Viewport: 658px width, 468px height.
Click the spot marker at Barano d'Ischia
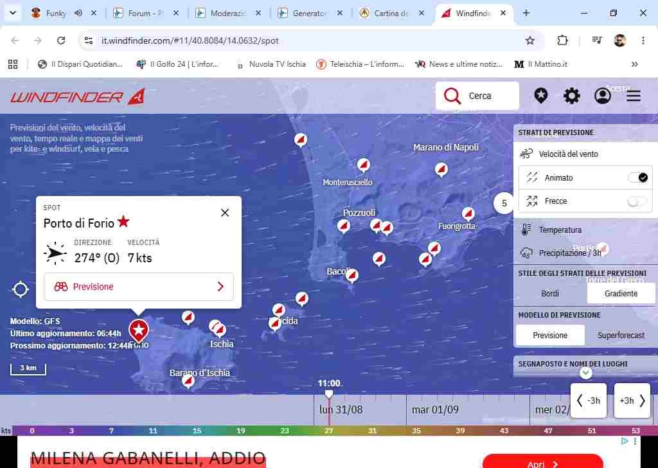pyautogui.click(x=188, y=381)
